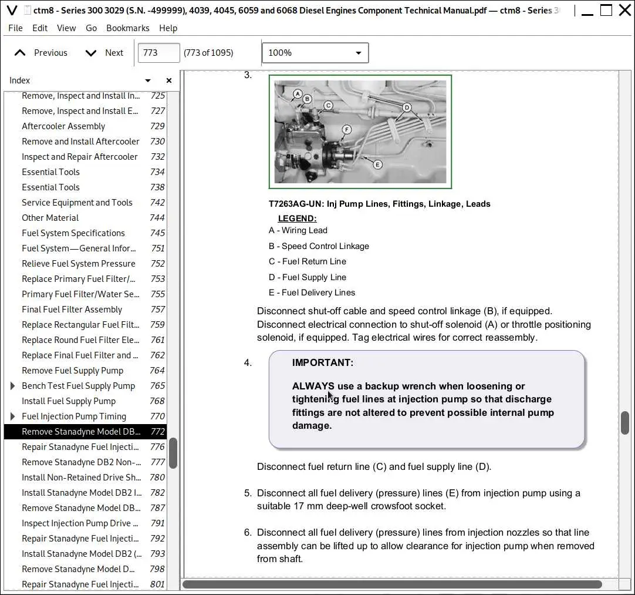
Task: Select Install Fuel Supply Pump entry
Action: 85,401
